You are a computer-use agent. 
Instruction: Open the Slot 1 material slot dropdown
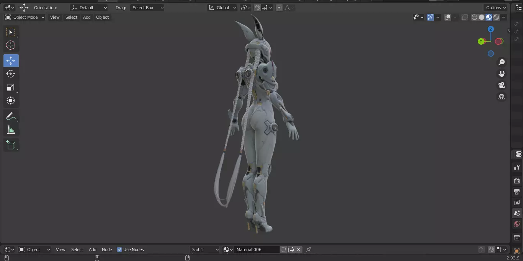pos(205,250)
